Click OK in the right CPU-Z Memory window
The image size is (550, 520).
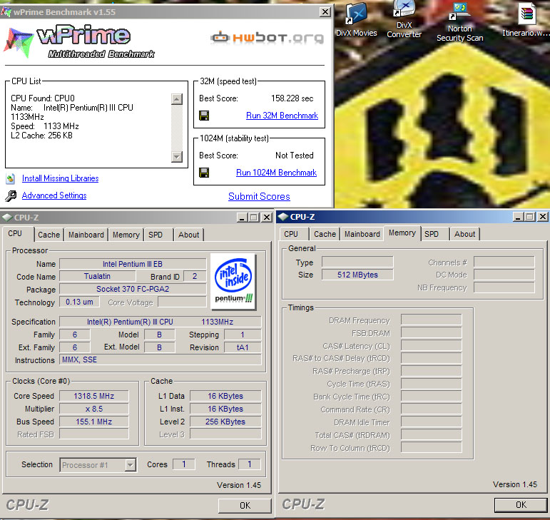[x=521, y=504]
